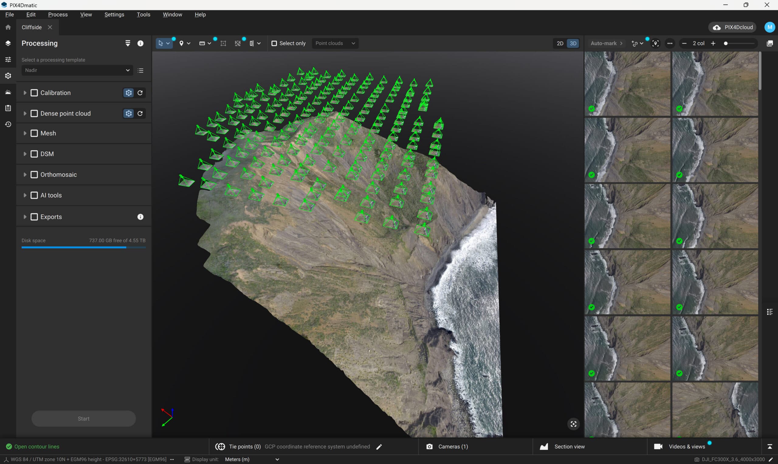Open the Layers sidebar icon
Viewport: 778px width, 464px height.
click(8, 43)
